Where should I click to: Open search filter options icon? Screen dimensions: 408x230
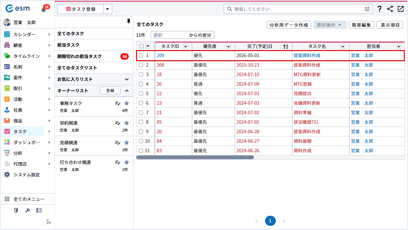click(x=367, y=9)
